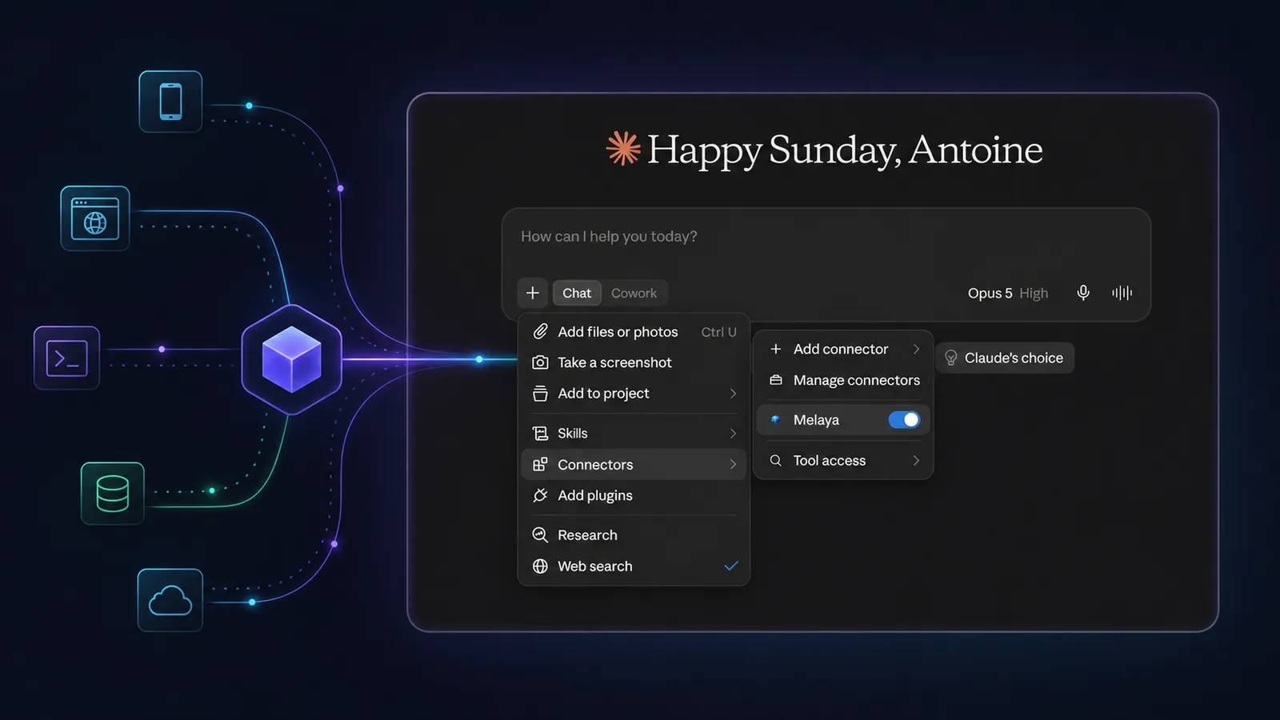Click the Research magnifier icon
The image size is (1280, 720).
point(541,534)
